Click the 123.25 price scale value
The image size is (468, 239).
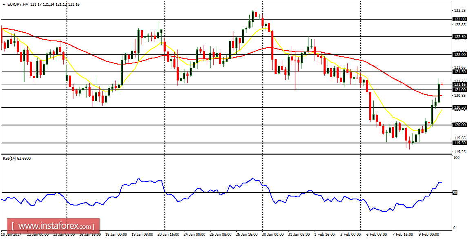tap(459, 10)
